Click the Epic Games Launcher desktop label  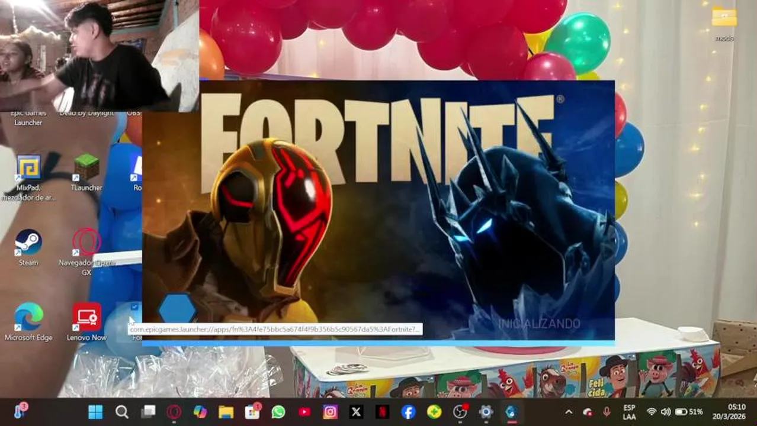(28, 118)
